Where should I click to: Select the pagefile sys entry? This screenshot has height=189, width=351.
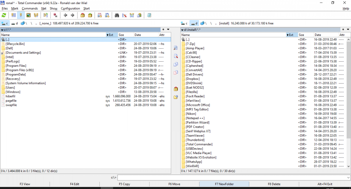click(x=86, y=101)
